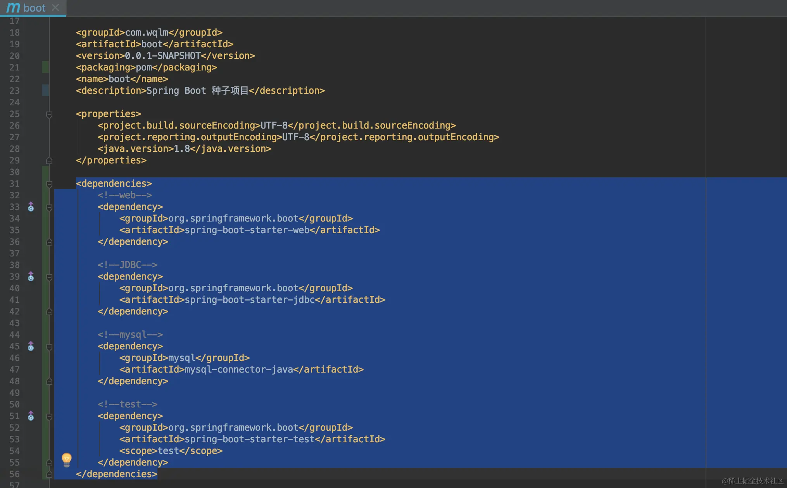Viewport: 787px width, 488px height.
Task: Collapse the mysql dependency fold at line 45
Action: point(49,347)
